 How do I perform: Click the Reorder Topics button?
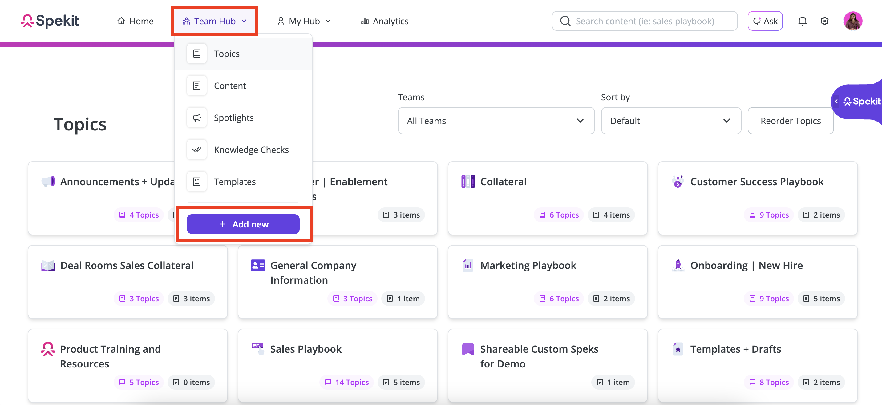790,121
